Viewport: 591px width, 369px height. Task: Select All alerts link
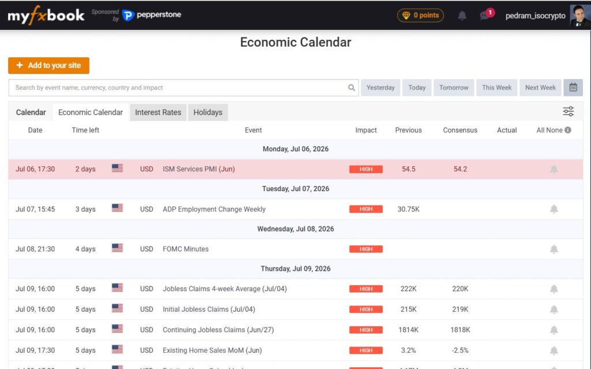[540, 130]
